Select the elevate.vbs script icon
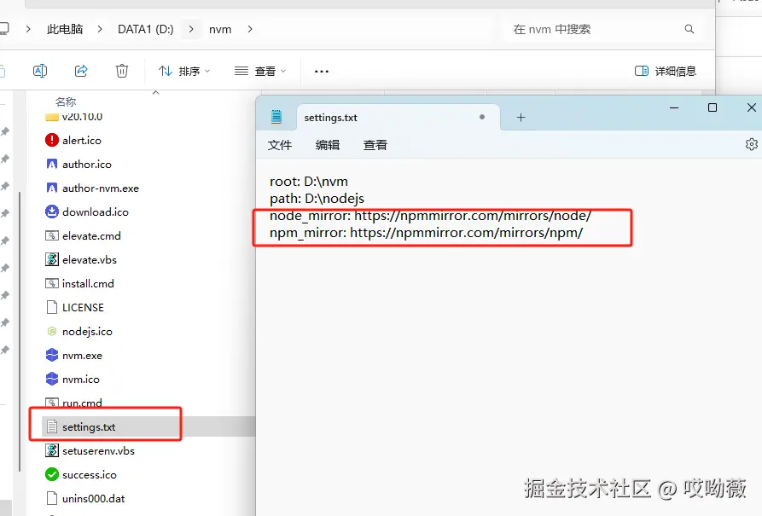The height and width of the screenshot is (516, 762). pyautogui.click(x=52, y=259)
